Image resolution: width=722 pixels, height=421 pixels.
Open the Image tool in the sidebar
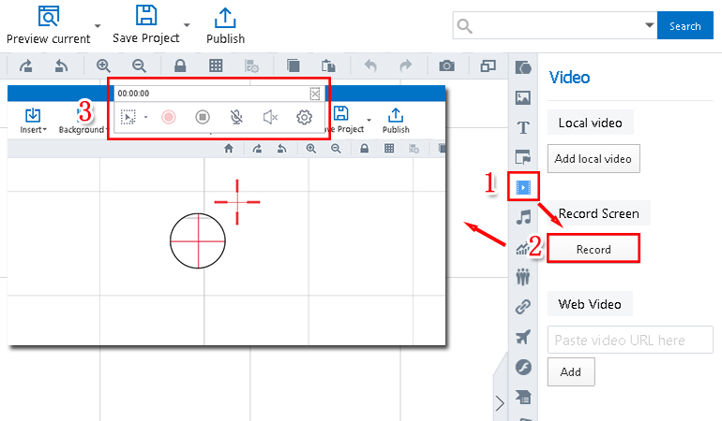[x=523, y=97]
